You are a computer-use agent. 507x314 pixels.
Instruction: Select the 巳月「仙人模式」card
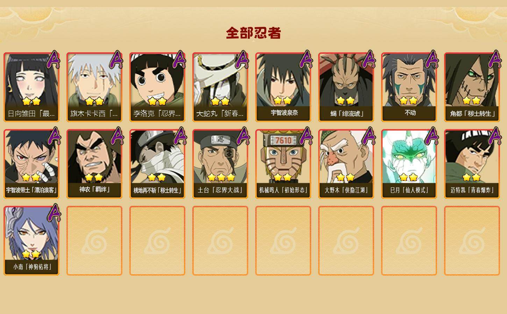click(409, 164)
